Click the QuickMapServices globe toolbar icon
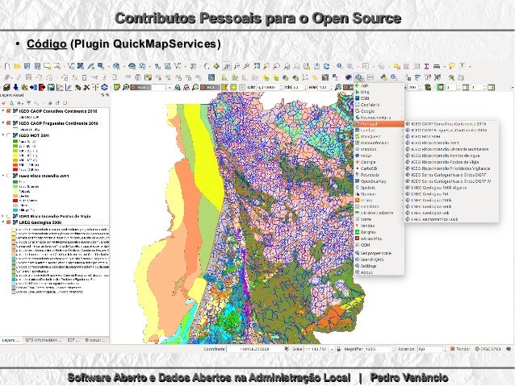 [x=359, y=77]
